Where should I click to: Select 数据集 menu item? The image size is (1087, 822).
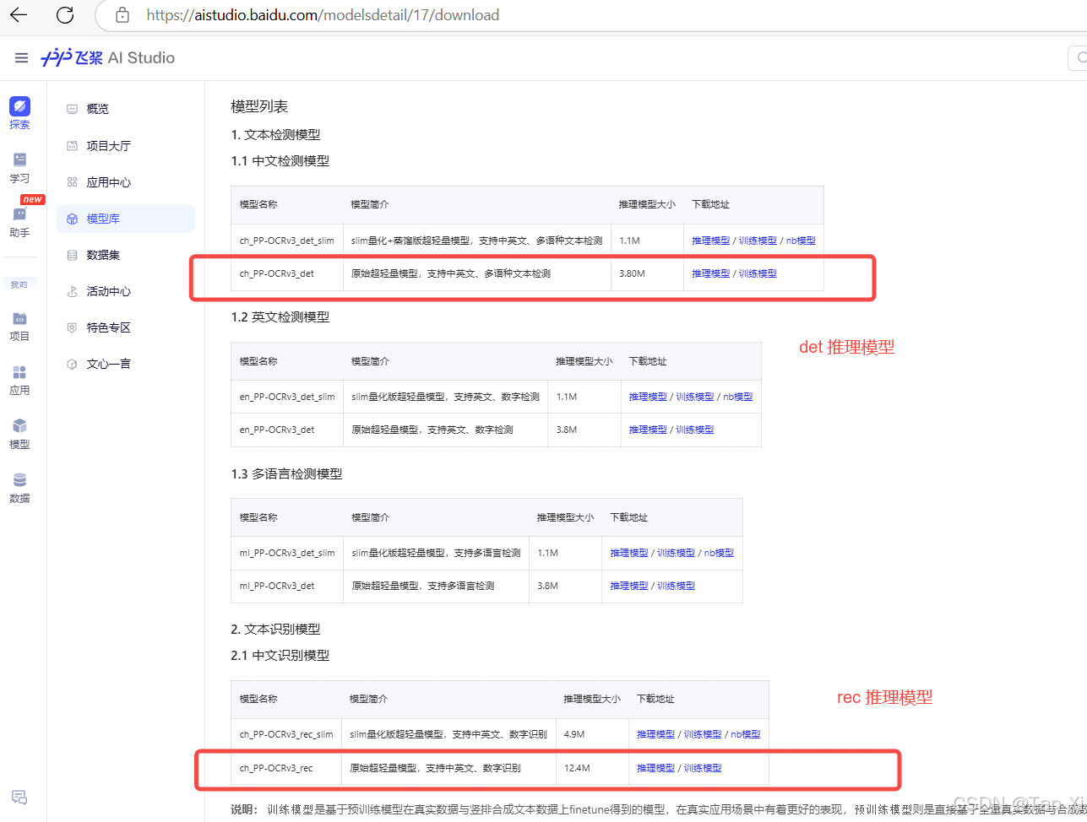(126, 255)
